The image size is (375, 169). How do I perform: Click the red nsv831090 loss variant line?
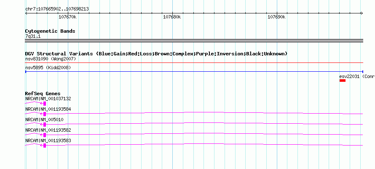point(194,63)
